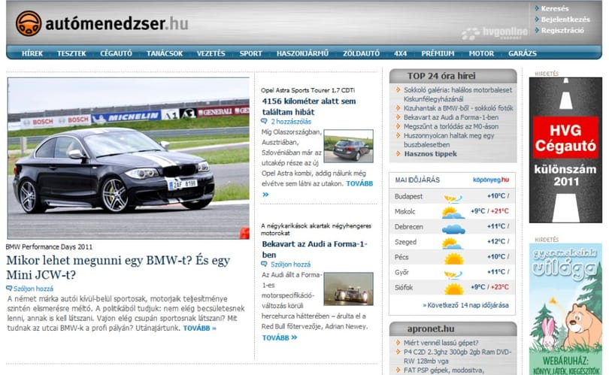Image resolution: width=609 pixels, height=375 pixels.
Task: Click the gyermekeink világa webáruház banner
Action: pos(565,309)
